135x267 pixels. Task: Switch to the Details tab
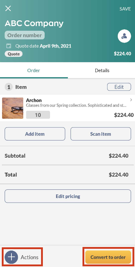point(102,70)
